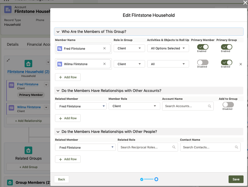Viewport: 248px width, 187px height.
Task: Go back with the Back button
Action: click(61, 179)
